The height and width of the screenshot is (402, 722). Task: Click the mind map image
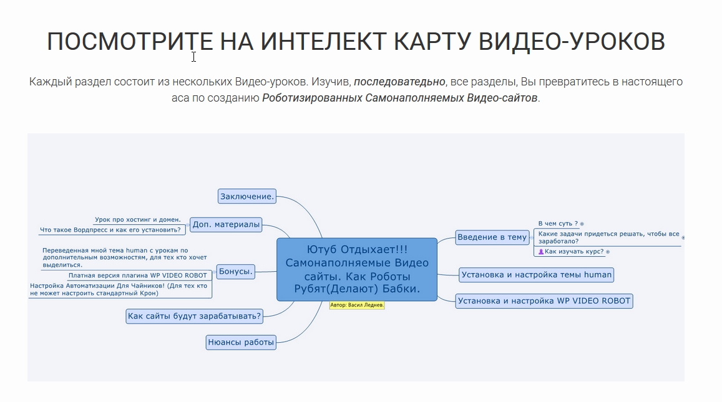click(x=356, y=257)
